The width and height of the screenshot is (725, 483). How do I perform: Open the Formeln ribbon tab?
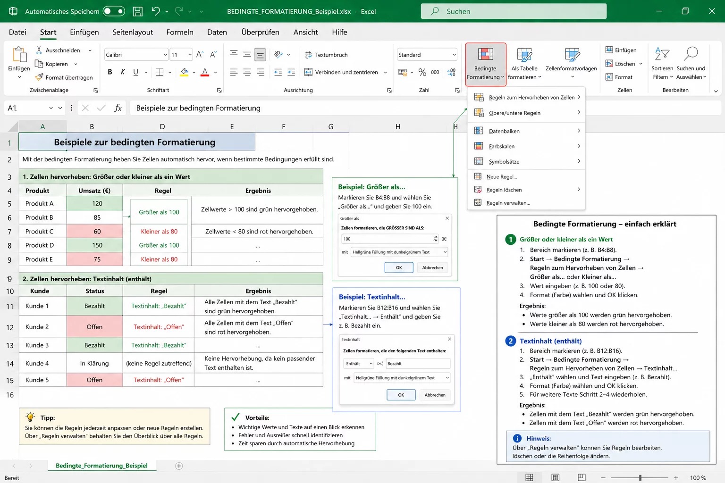(x=179, y=32)
